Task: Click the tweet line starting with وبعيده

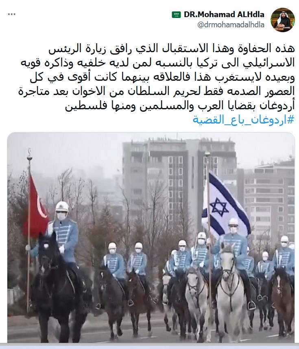Action: pyautogui.click(x=162, y=77)
